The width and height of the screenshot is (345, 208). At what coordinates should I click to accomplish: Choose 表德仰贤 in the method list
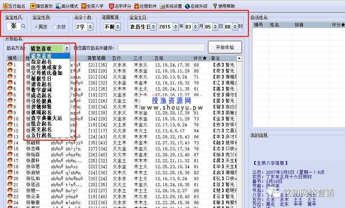50,107
